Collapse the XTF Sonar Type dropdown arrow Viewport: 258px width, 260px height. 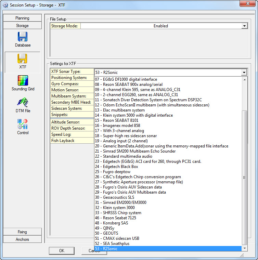[244, 72]
